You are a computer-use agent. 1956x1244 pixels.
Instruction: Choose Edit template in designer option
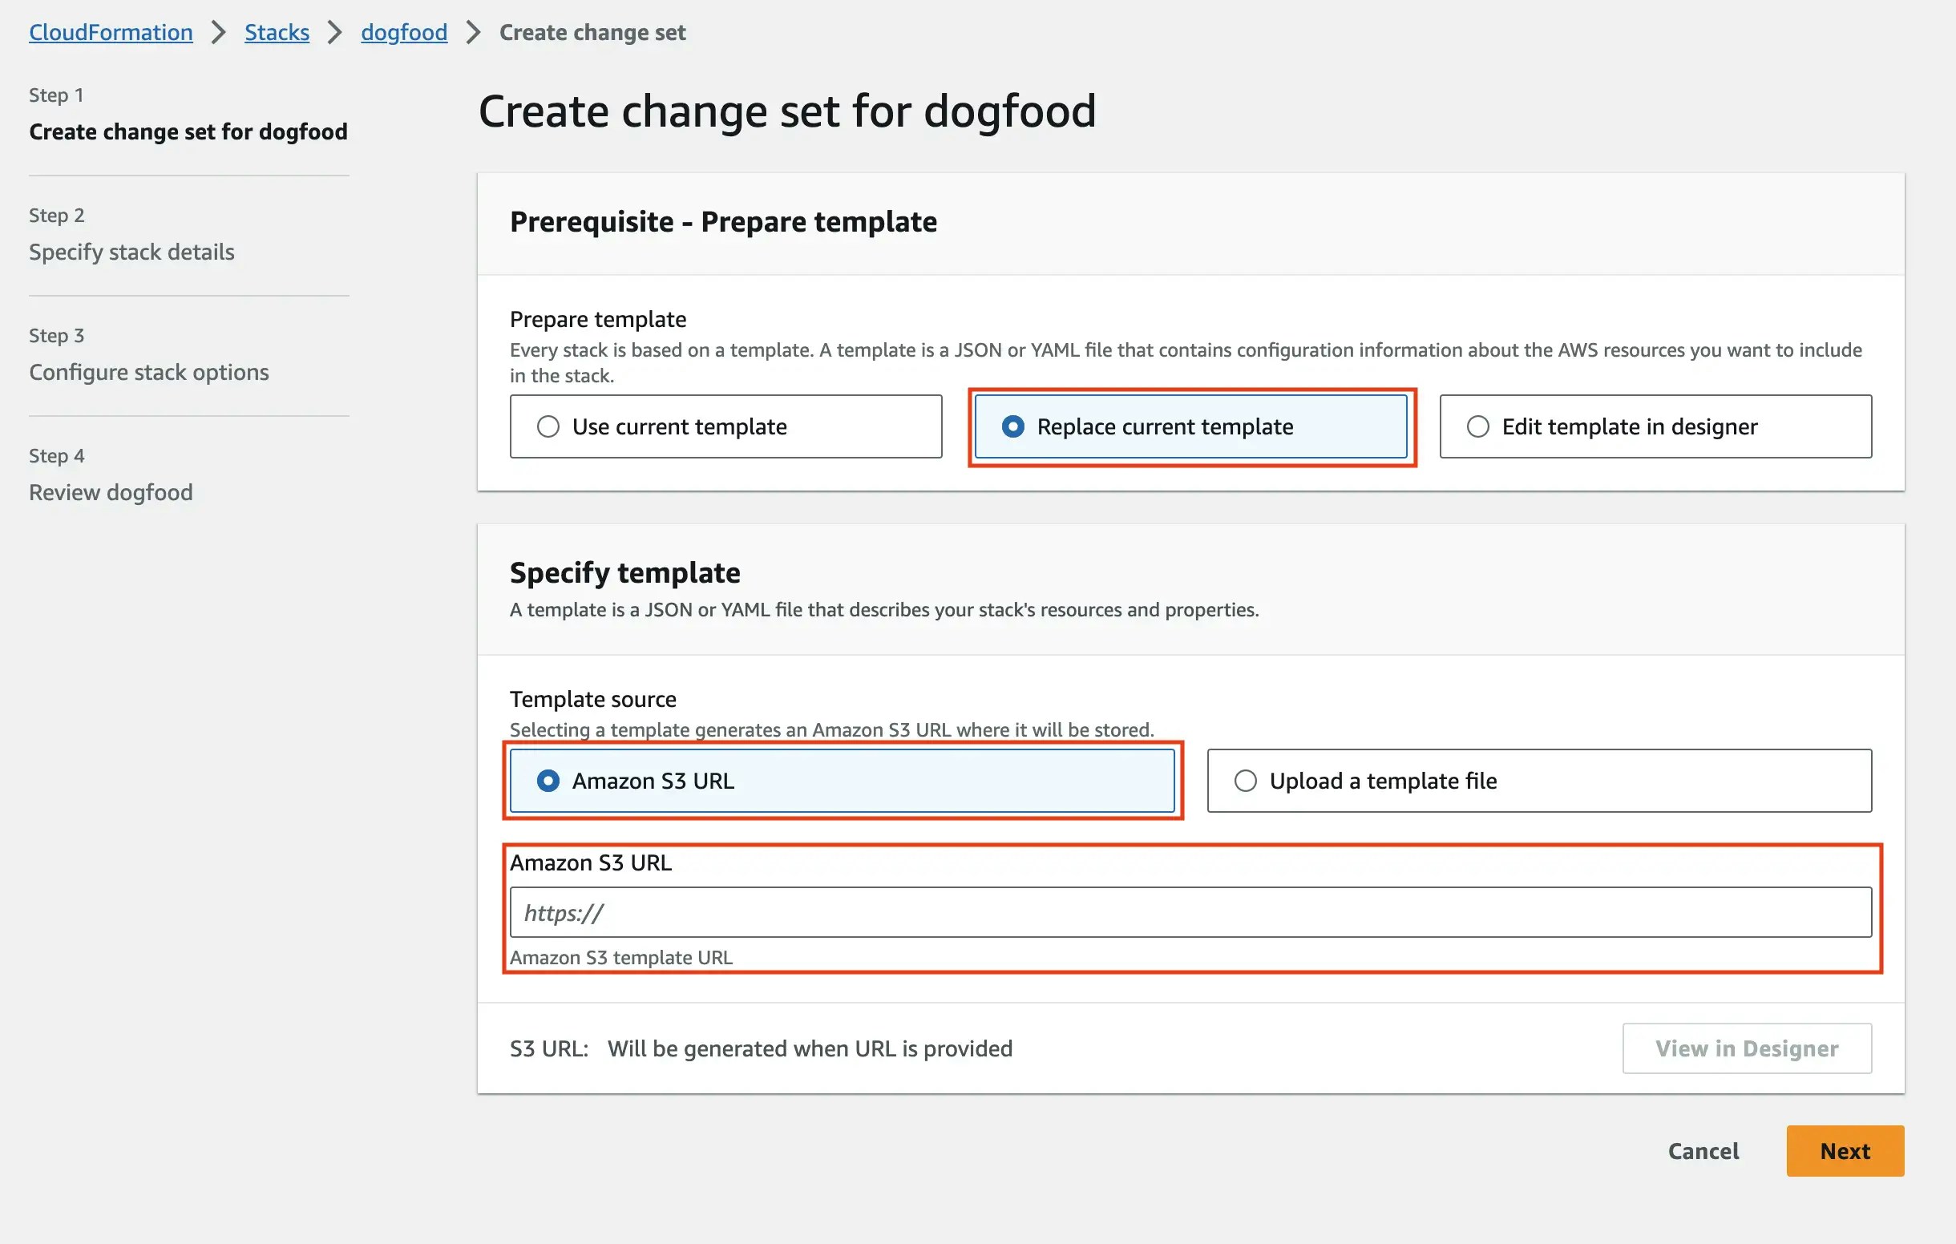1477,426
